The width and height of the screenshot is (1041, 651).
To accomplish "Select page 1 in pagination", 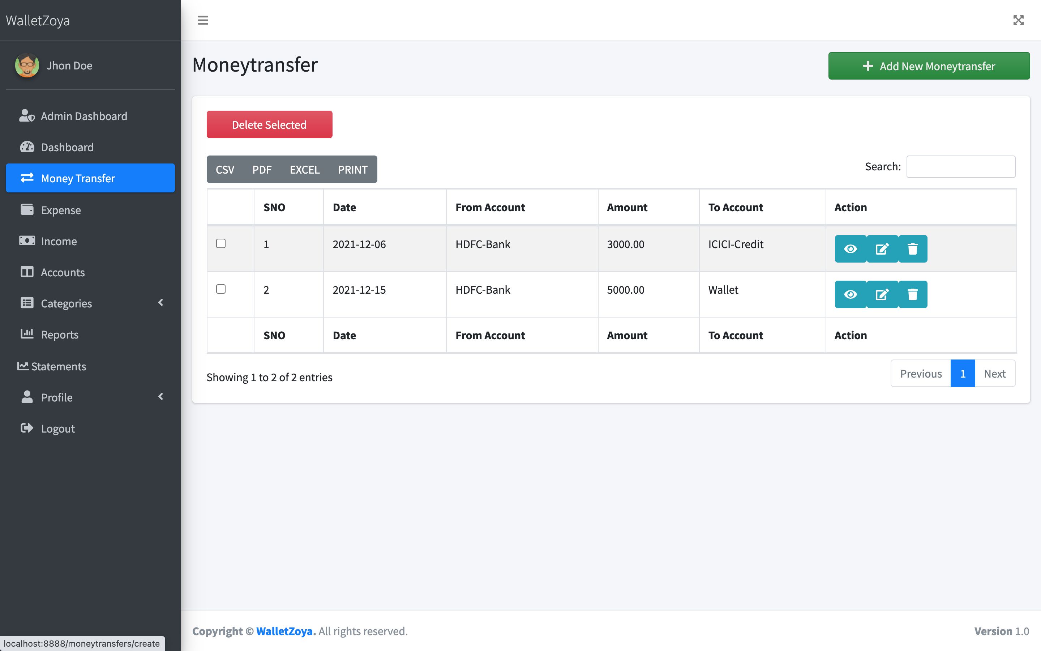I will coord(963,373).
